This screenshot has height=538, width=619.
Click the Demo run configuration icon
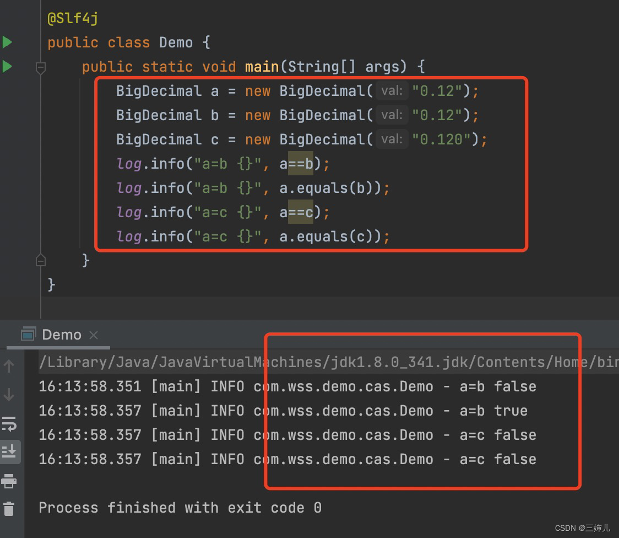tap(28, 334)
